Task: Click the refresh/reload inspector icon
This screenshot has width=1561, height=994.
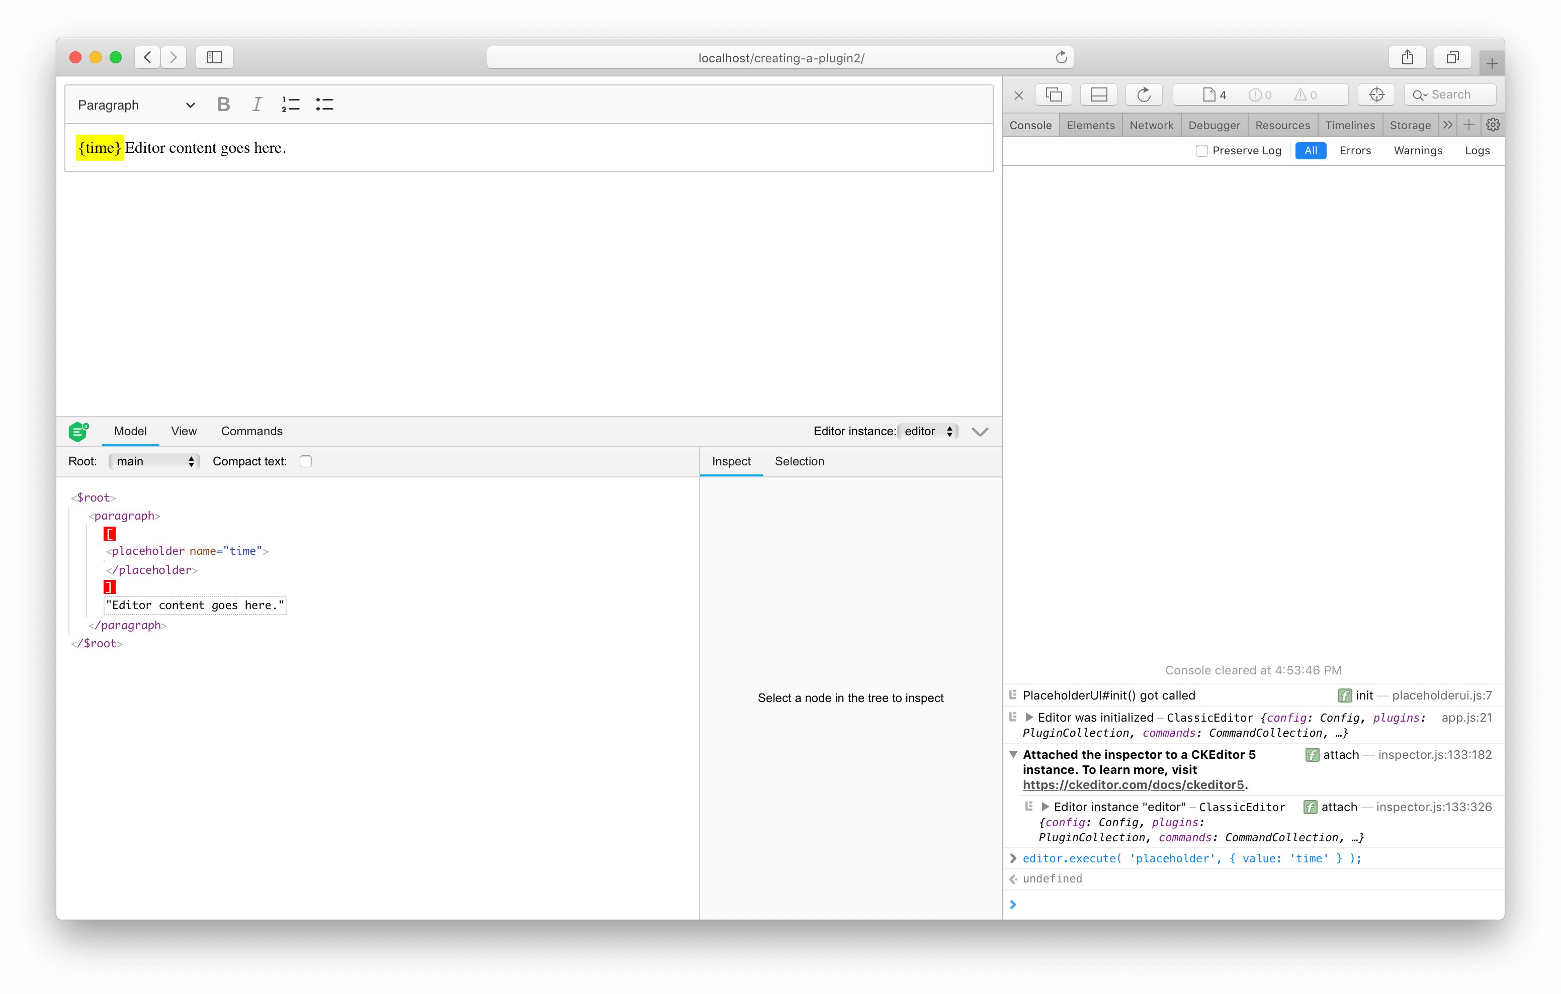Action: (1144, 93)
